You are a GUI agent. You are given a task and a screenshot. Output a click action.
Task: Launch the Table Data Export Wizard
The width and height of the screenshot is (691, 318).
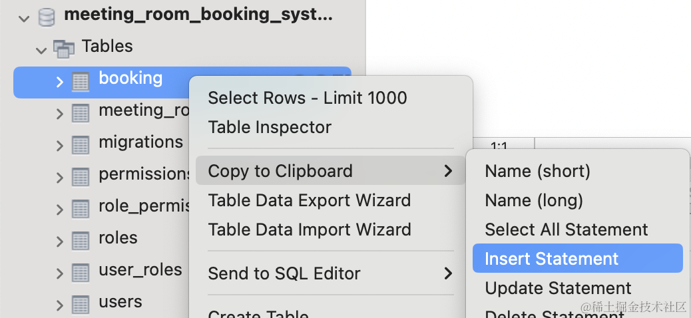tap(309, 200)
